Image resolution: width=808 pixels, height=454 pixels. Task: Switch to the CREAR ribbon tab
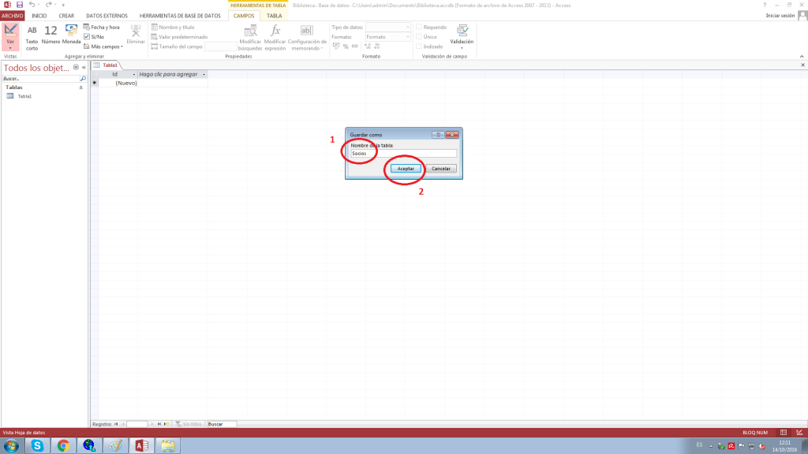click(x=66, y=16)
